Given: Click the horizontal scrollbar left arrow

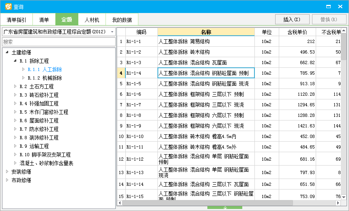Looking at the screenshot, I should [x=120, y=203].
